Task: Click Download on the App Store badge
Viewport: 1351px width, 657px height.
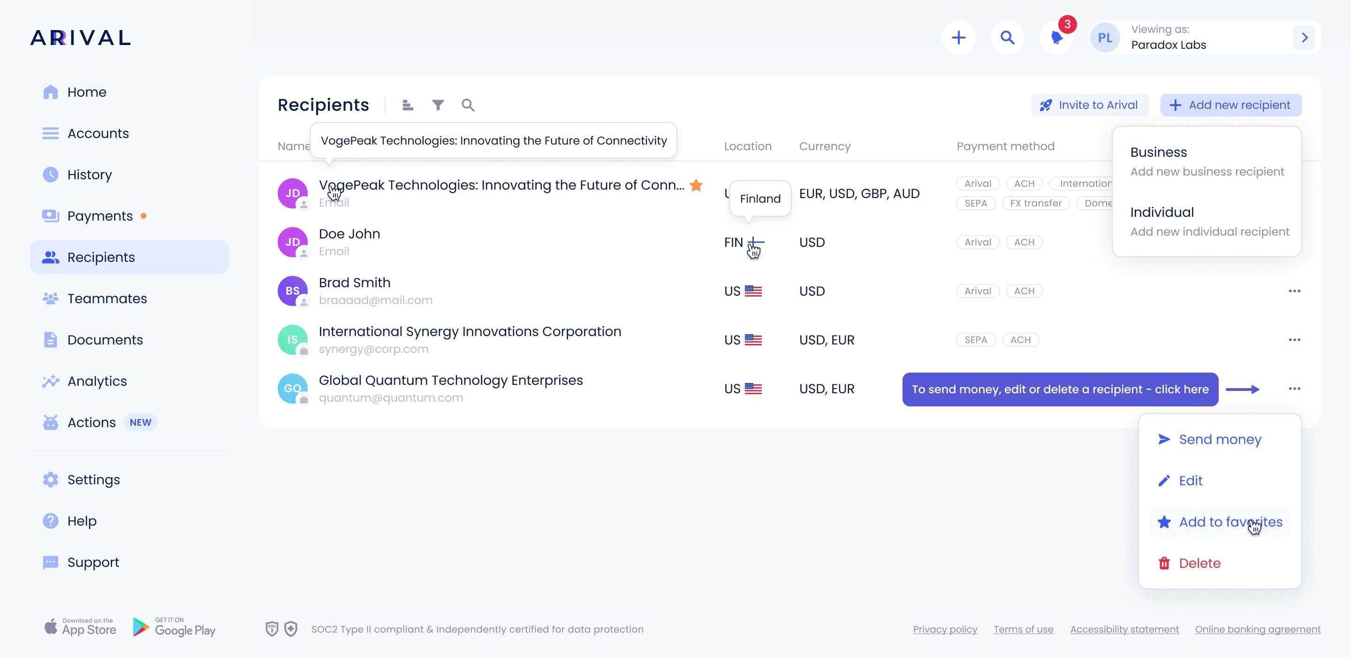Action: (80, 627)
